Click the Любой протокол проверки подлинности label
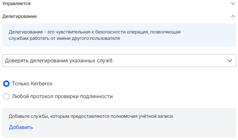The width and height of the screenshot is (238, 140). click(x=62, y=97)
